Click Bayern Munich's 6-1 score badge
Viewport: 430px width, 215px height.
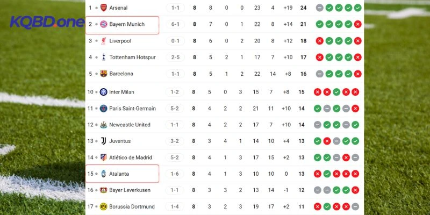[175, 24]
